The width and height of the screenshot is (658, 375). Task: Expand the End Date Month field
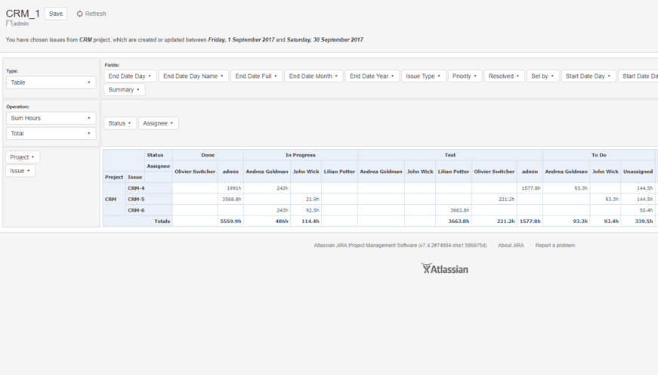[x=314, y=76]
